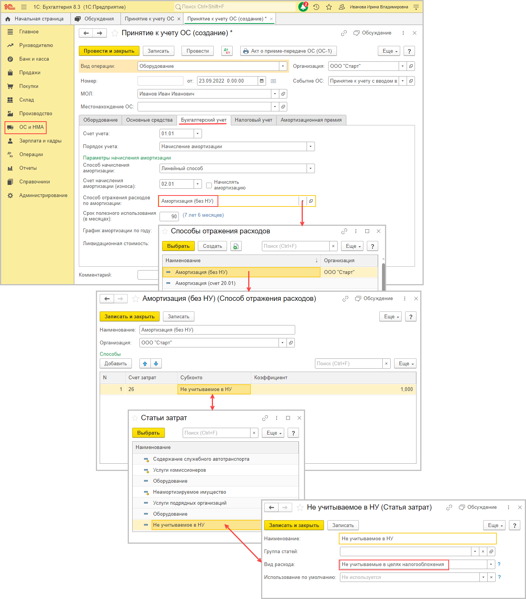The width and height of the screenshot is (526, 599).
Task: Open Зарплата и кадры section in sidebar
Action: (x=40, y=141)
